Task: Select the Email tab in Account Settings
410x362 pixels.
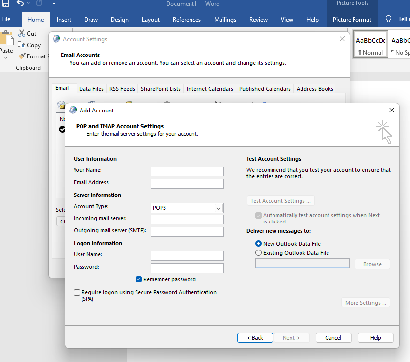Action: coord(62,88)
